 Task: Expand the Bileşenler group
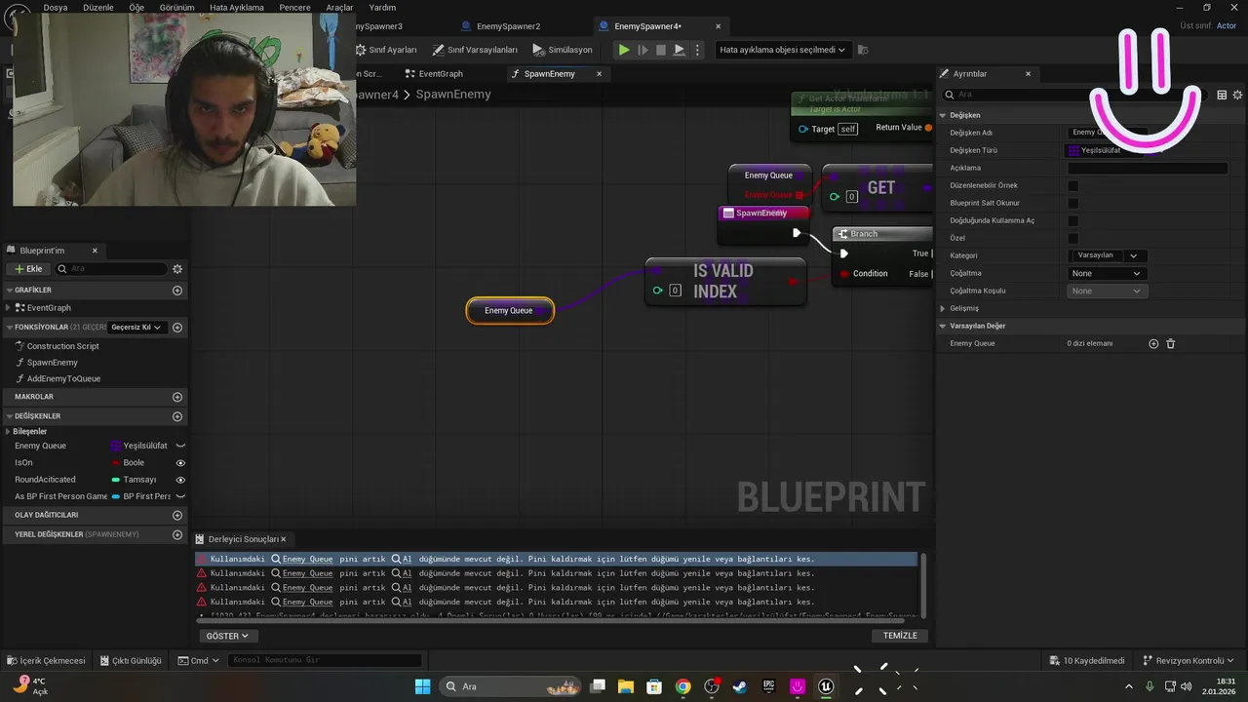pyautogui.click(x=8, y=431)
